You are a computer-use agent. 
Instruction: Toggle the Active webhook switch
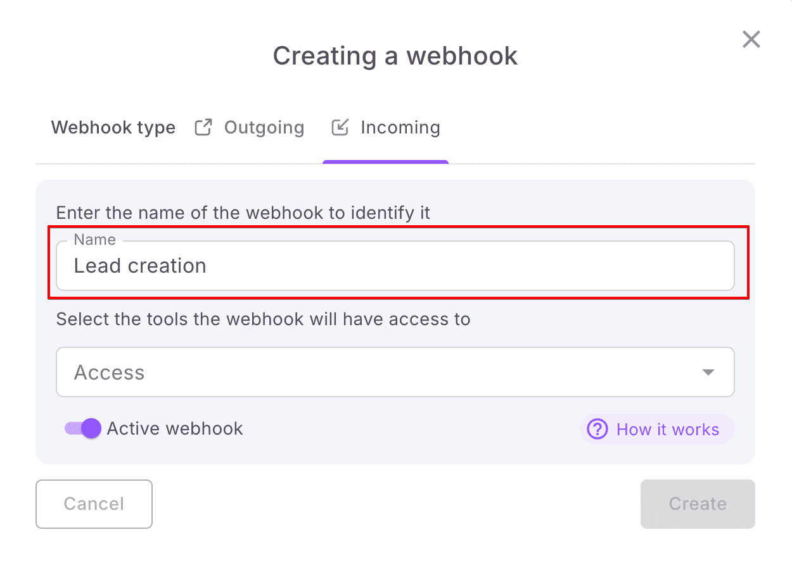[83, 428]
